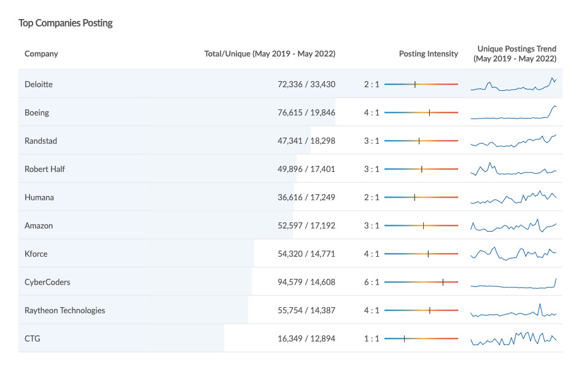Open the Humana unique postings trend sparkline

tap(513, 197)
